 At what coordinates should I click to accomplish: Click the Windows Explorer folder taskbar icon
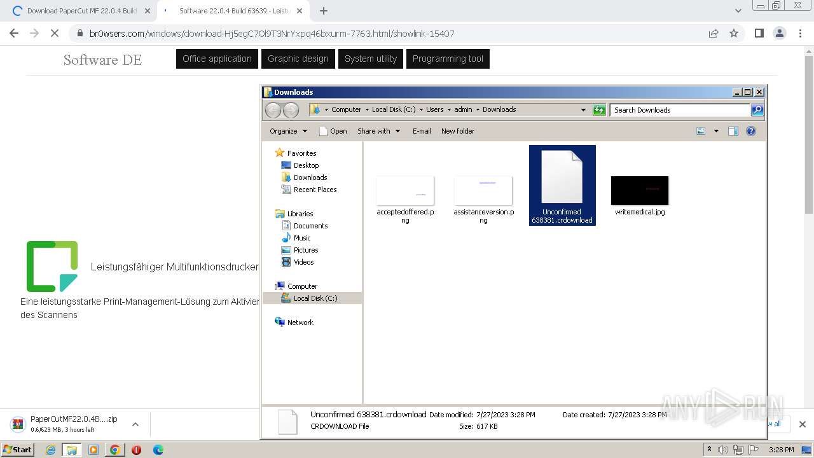click(72, 450)
